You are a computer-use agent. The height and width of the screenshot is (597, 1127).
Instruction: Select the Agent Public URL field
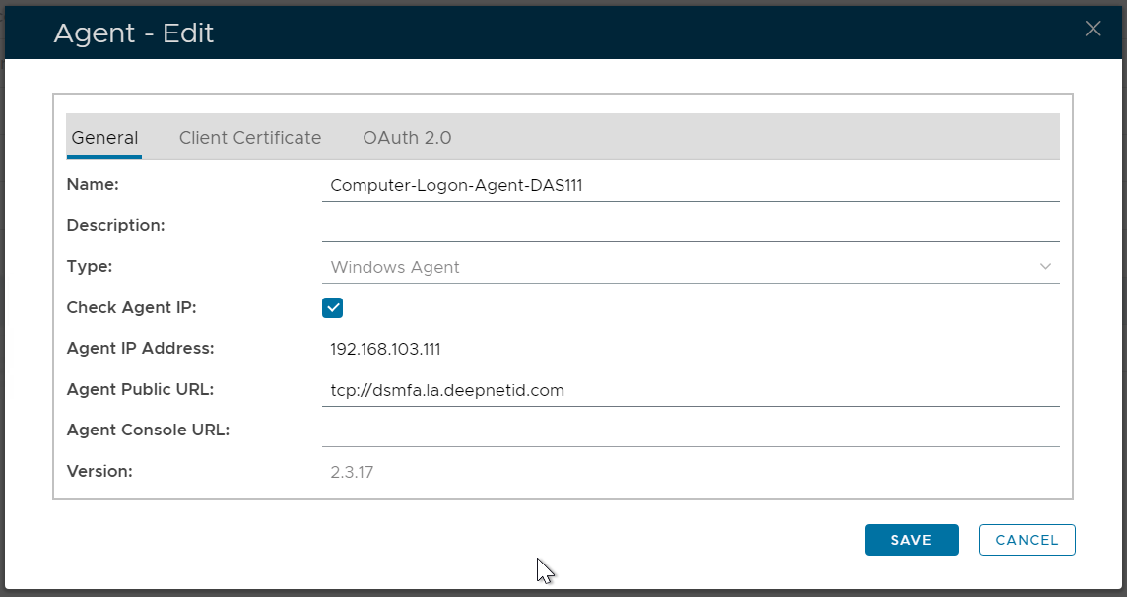click(690, 390)
